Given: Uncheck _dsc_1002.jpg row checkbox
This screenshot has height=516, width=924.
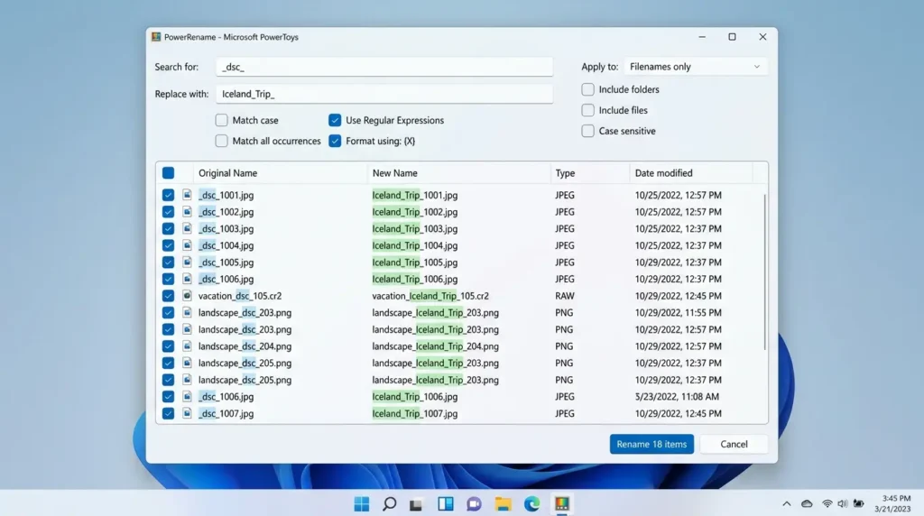Looking at the screenshot, I should pyautogui.click(x=168, y=211).
